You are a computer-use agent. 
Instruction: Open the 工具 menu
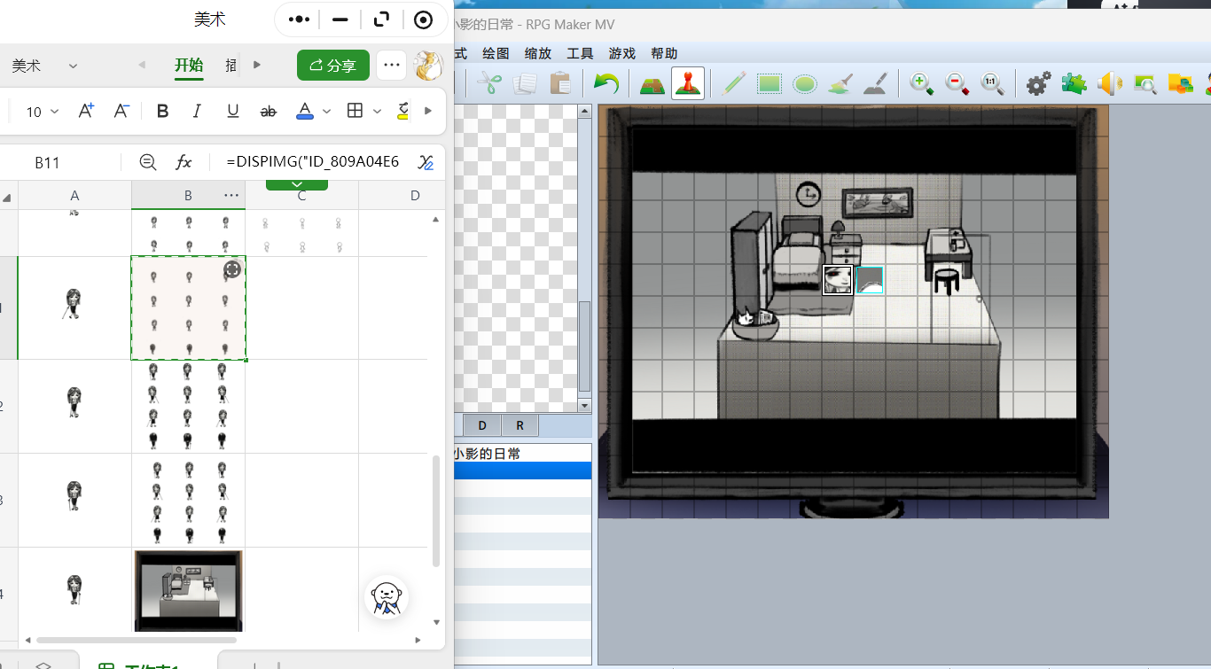point(580,53)
